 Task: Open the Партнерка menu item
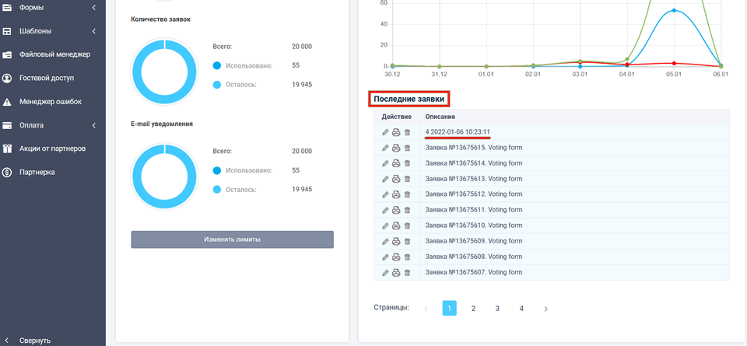point(37,172)
